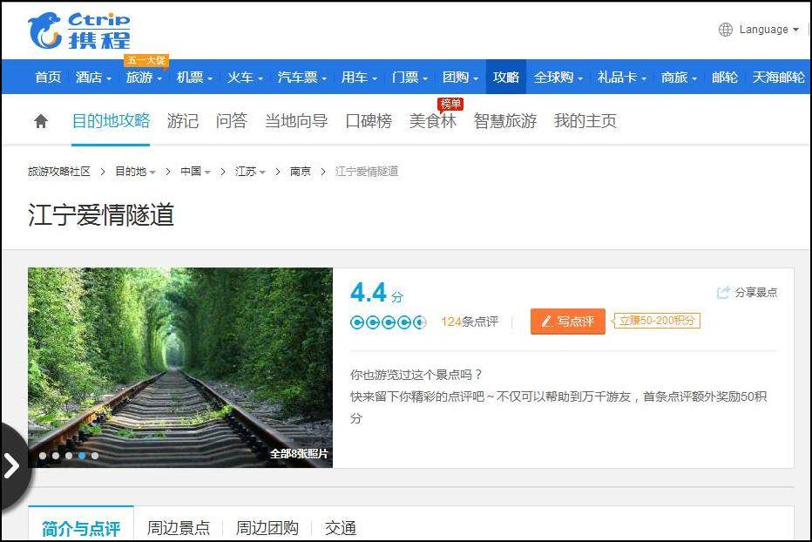This screenshot has width=812, height=542.
Task: Click the share 分享景点 icon
Action: (723, 292)
